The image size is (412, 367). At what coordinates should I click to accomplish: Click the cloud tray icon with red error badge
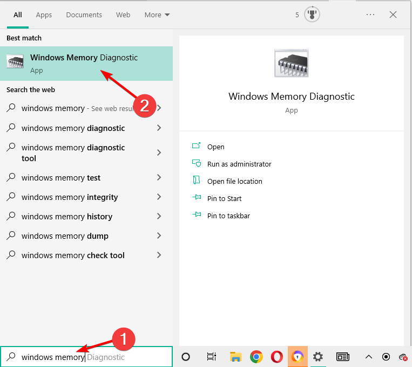(x=403, y=357)
